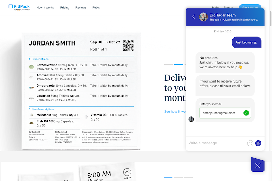The width and height of the screenshot is (272, 181).
Task: Click the 23rd Jan, 2020 chat date
Action: (x=222, y=31)
